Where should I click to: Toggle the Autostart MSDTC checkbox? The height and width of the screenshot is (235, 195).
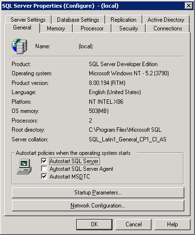tap(44, 176)
